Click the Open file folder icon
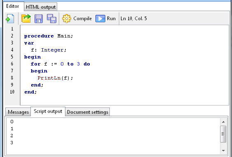Screen dimensions: 232x157 click(26, 19)
